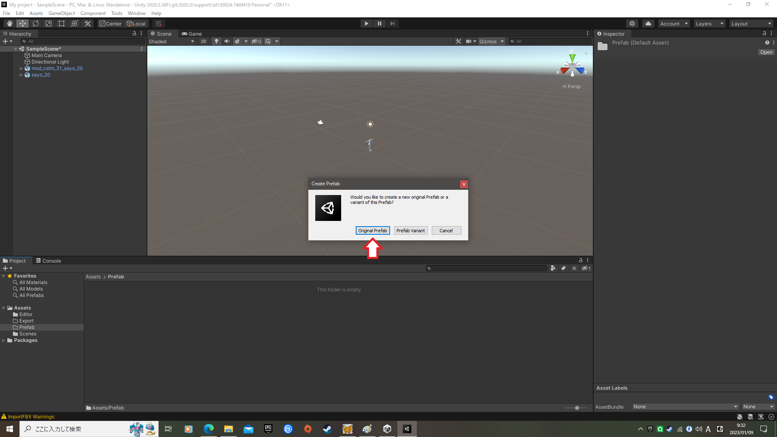Toggle hidden objects visibility in Scene
Viewport: 777px width, 437px height.
pyautogui.click(x=256, y=41)
